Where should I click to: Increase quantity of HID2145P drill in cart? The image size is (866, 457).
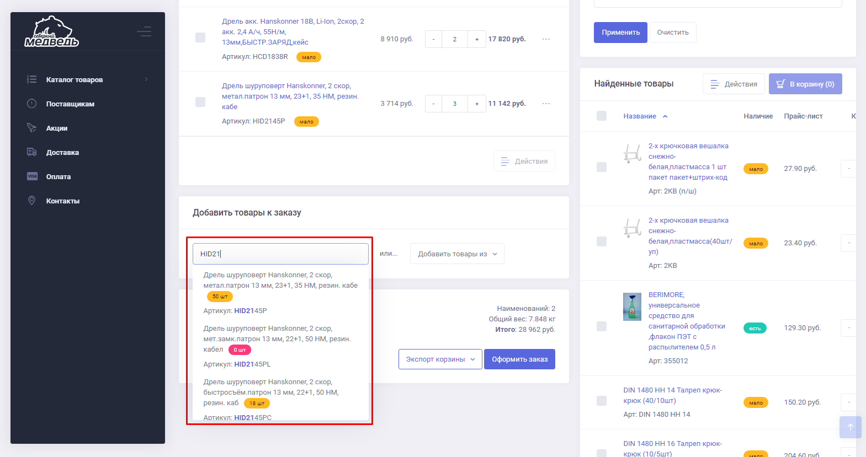(477, 104)
